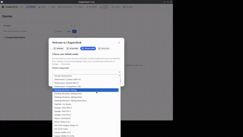Image resolution: width=243 pixels, height=137 pixels.
Task: Click model list scrollbar up arrow
Action: 119,76
